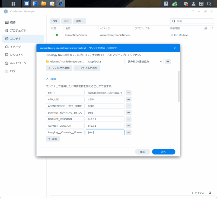Open the Container Manager help question mark icon
This screenshot has width=217, height=198.
[193, 12]
